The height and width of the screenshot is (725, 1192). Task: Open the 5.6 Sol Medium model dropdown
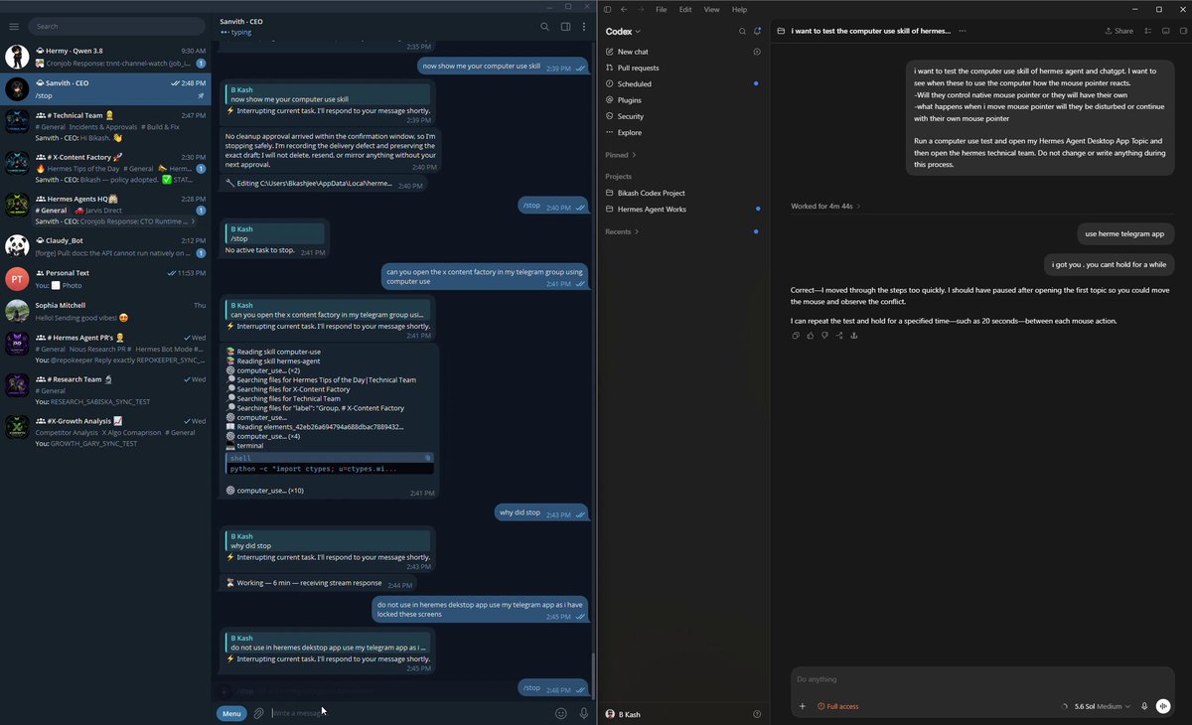[1103, 706]
